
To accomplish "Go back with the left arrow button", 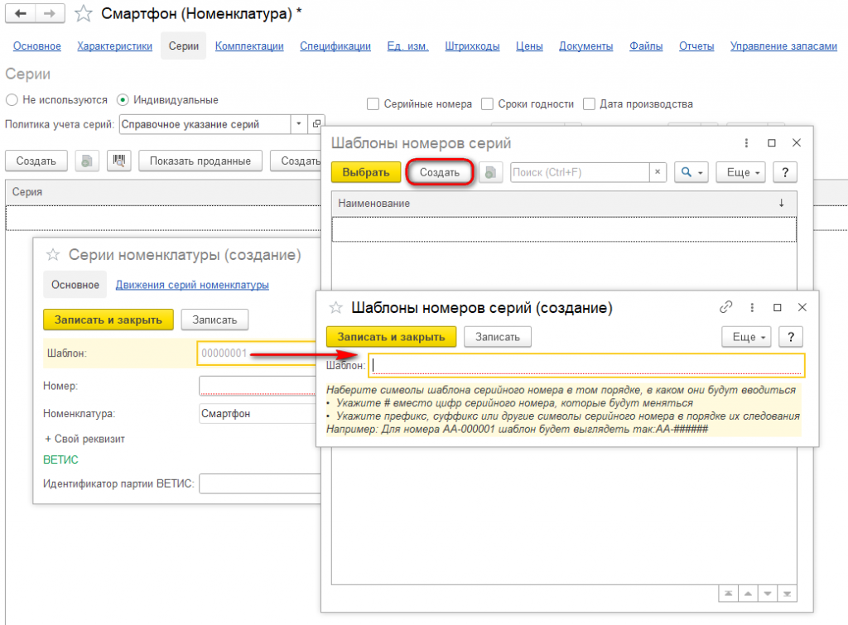I will point(21,13).
